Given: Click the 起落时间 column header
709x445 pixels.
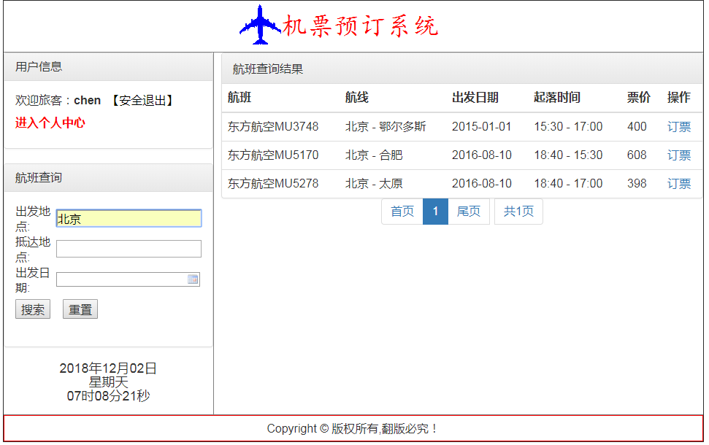Looking at the screenshot, I should point(557,97).
